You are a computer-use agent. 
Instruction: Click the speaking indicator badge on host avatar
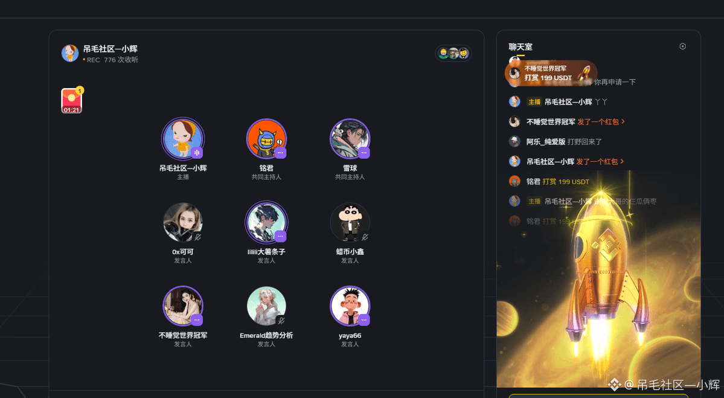click(x=197, y=152)
